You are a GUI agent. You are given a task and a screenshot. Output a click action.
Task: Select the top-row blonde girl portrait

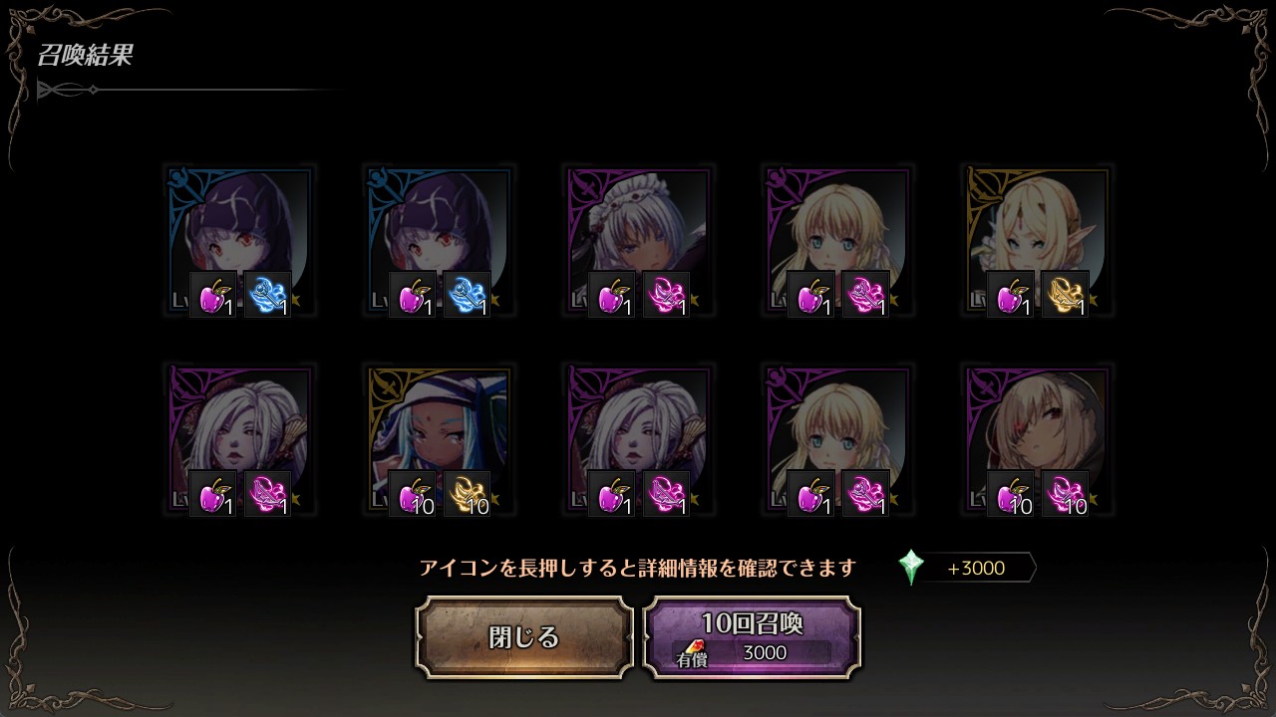[x=838, y=241]
